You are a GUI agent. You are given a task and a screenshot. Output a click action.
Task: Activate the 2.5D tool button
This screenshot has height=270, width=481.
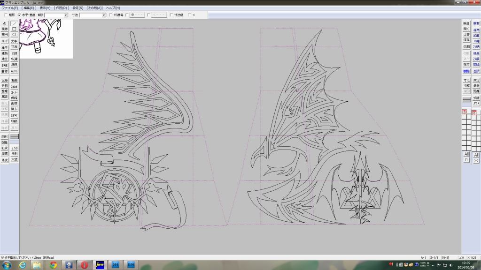pyautogui.click(x=14, y=148)
